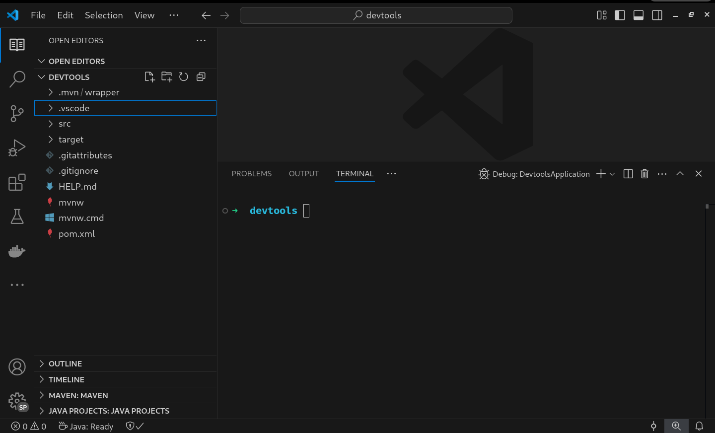The height and width of the screenshot is (433, 715).
Task: Open the launch profile dropdown next to plus
Action: [x=612, y=174]
